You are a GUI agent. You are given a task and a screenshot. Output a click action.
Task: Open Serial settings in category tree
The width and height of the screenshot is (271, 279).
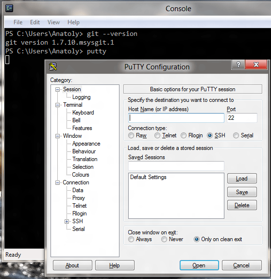(79, 229)
